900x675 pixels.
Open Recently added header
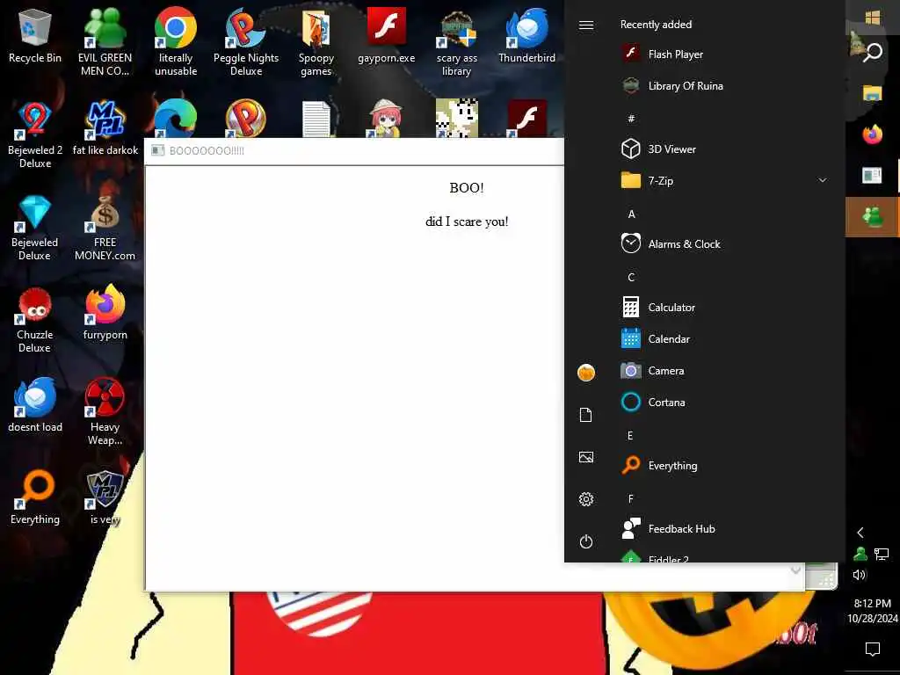[x=656, y=24]
